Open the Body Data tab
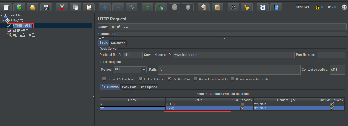 click(x=129, y=87)
